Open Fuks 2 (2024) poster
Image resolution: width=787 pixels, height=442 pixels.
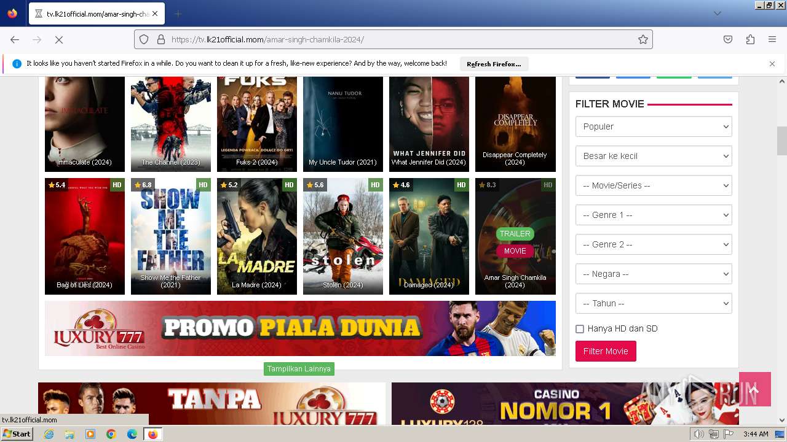click(257, 124)
